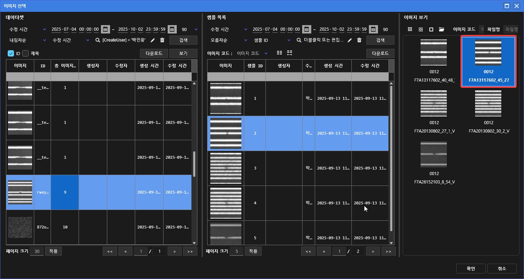This screenshot has width=524, height=279.
Task: Enable the 제목 checkbox
Action: [x=26, y=53]
